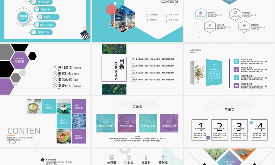
Task: Select the outlined box numbered 3
Action: click(x=240, y=130)
